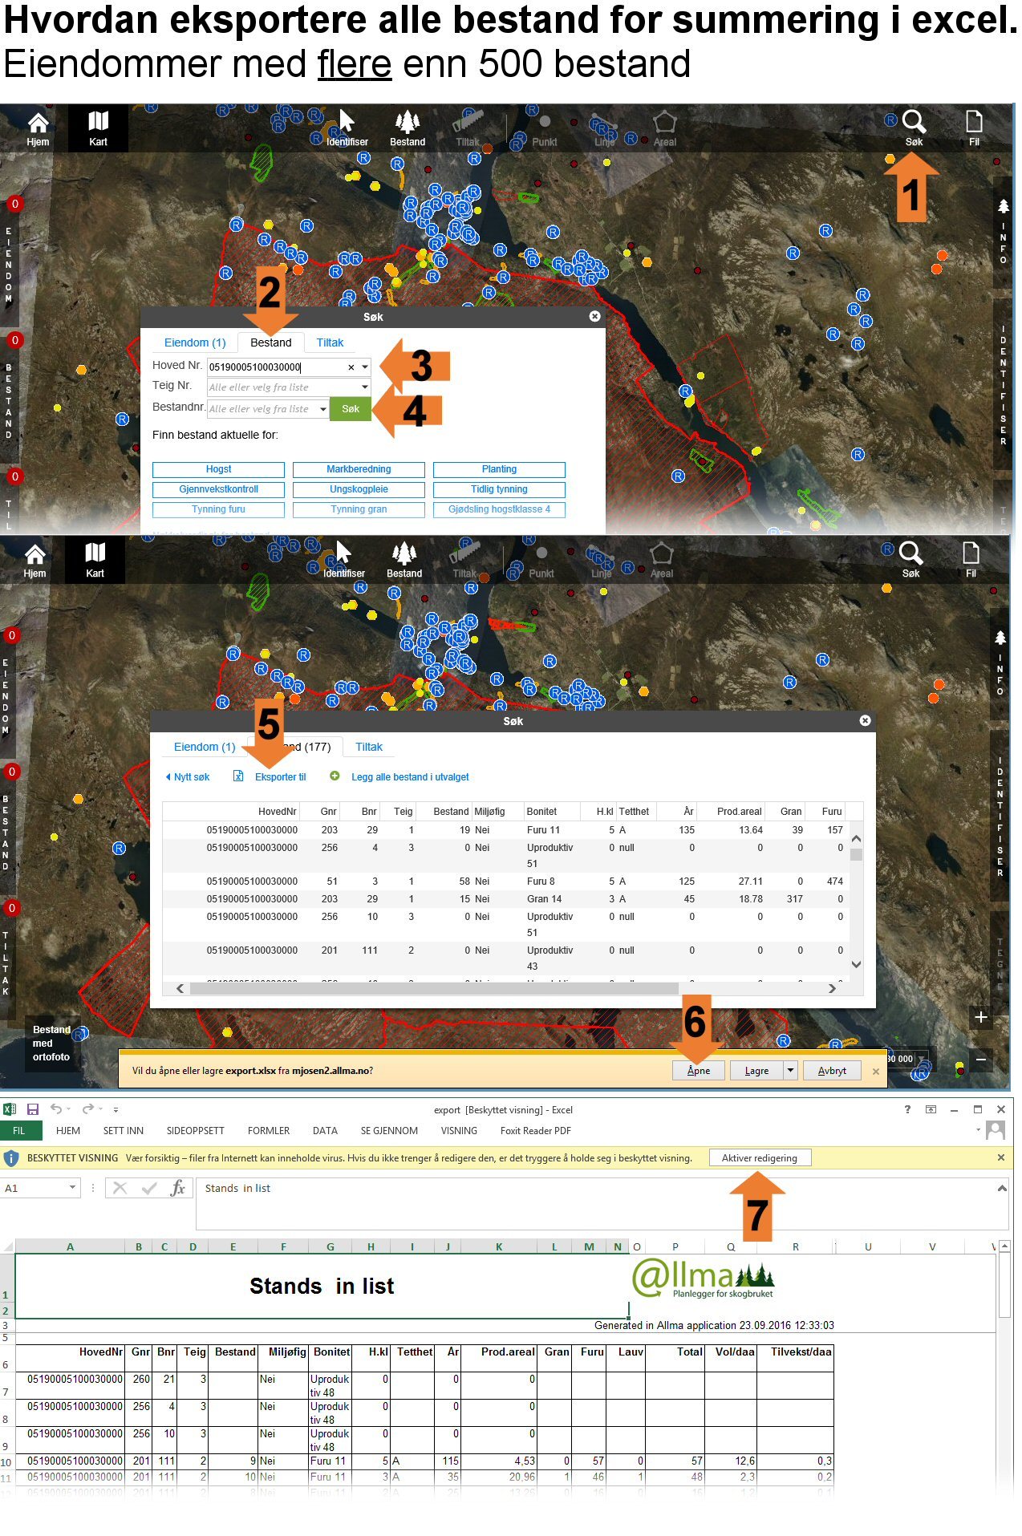This screenshot has width=1022, height=1536.
Task: Click the Søk magnifier icon in top toolbar
Action: tap(914, 124)
